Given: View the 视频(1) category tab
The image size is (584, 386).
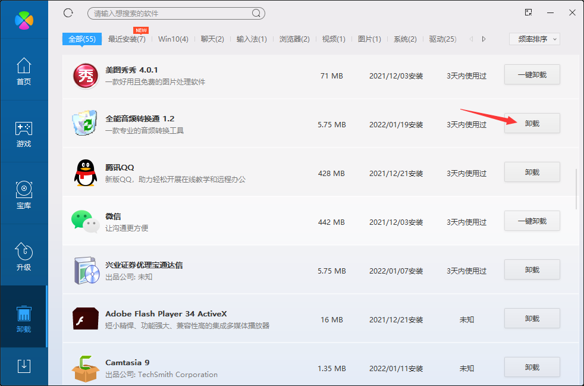Looking at the screenshot, I should click(334, 39).
